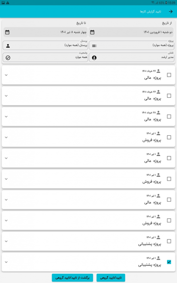Expand the first پروژه مالی card chevron
This screenshot has height=283, width=177.
pyautogui.click(x=6, y=75)
